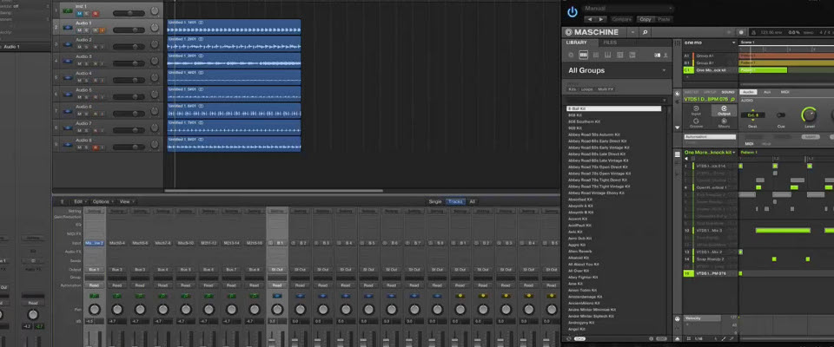Image resolution: width=834 pixels, height=347 pixels.
Task: Select the Multi FX tag filter
Action: (x=606, y=89)
